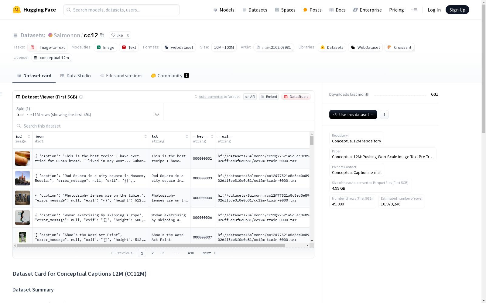Viewport: 486px width, 303px height.
Task: Click the table scroll-right arrow
Action: 307,245
